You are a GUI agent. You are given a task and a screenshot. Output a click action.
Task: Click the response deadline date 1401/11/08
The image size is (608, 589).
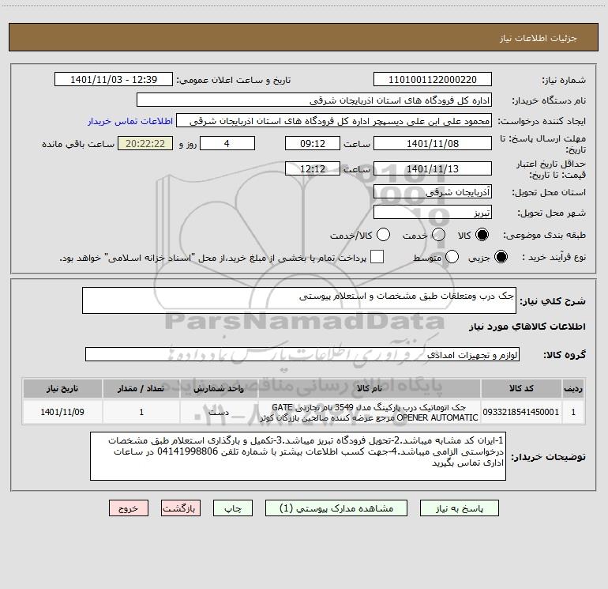coord(433,143)
